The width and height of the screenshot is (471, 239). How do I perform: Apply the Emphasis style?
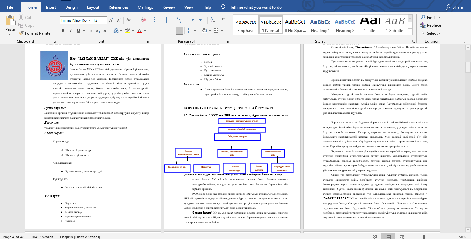pyautogui.click(x=246, y=25)
